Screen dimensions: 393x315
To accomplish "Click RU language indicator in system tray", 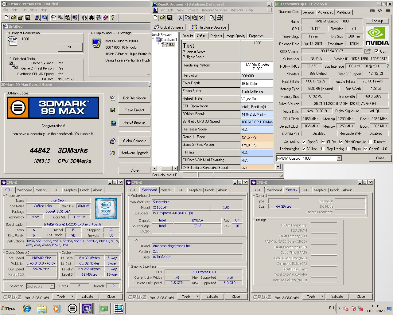I will coord(332,308).
